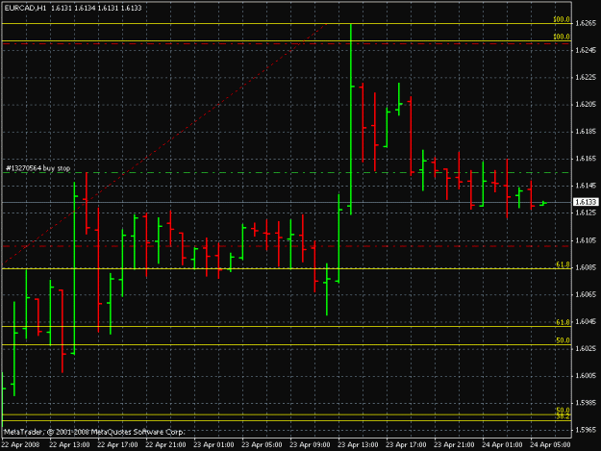The image size is (601, 451).
Task: Click the 22 Apr 13:00 time label
Action: tap(70, 445)
